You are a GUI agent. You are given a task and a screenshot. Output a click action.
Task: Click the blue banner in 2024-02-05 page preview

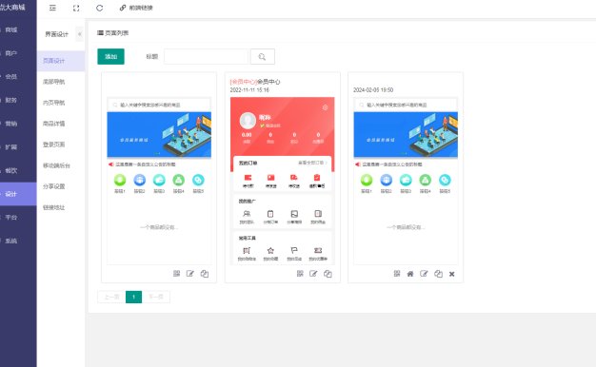tap(406, 134)
